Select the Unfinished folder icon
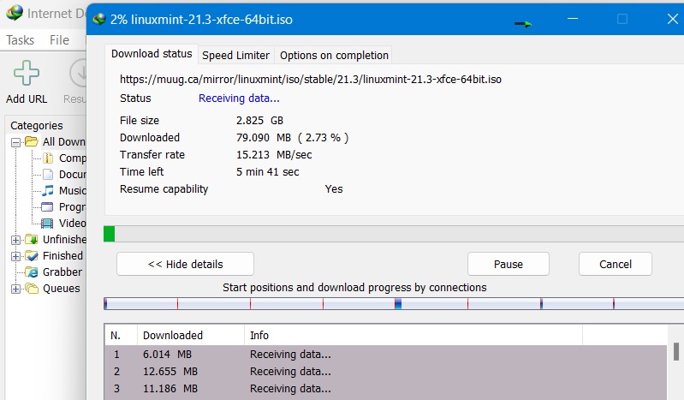 [x=32, y=239]
